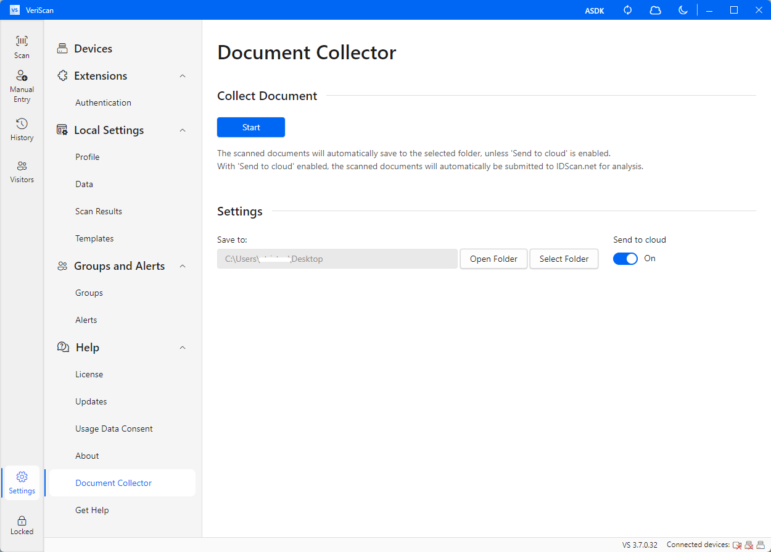The image size is (771, 552).
Task: Open the Scan barcode icon in sidebar
Action: [x=22, y=41]
